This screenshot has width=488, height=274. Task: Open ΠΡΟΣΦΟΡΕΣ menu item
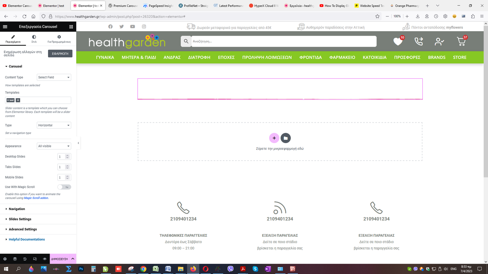pyautogui.click(x=407, y=57)
